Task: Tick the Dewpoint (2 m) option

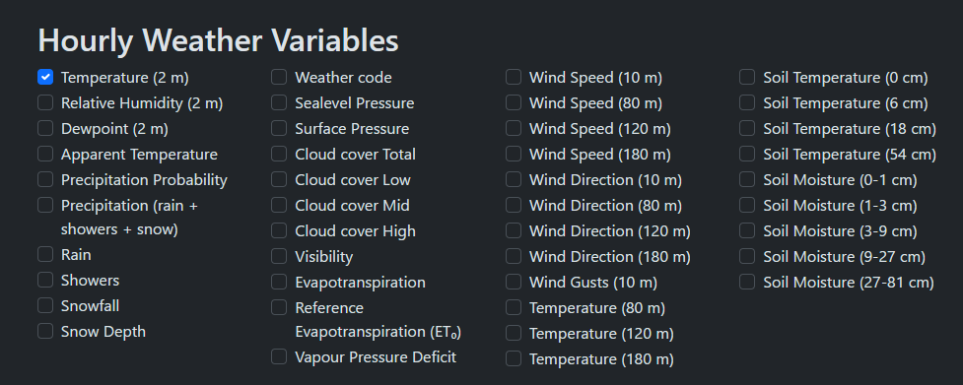Action: 44,129
